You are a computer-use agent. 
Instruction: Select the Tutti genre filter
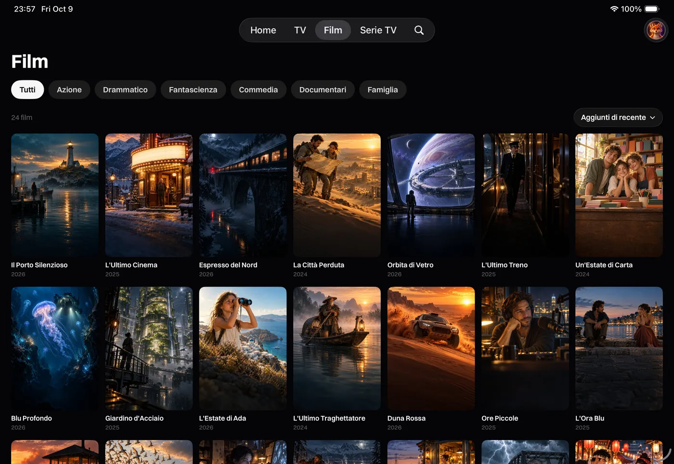pyautogui.click(x=27, y=90)
